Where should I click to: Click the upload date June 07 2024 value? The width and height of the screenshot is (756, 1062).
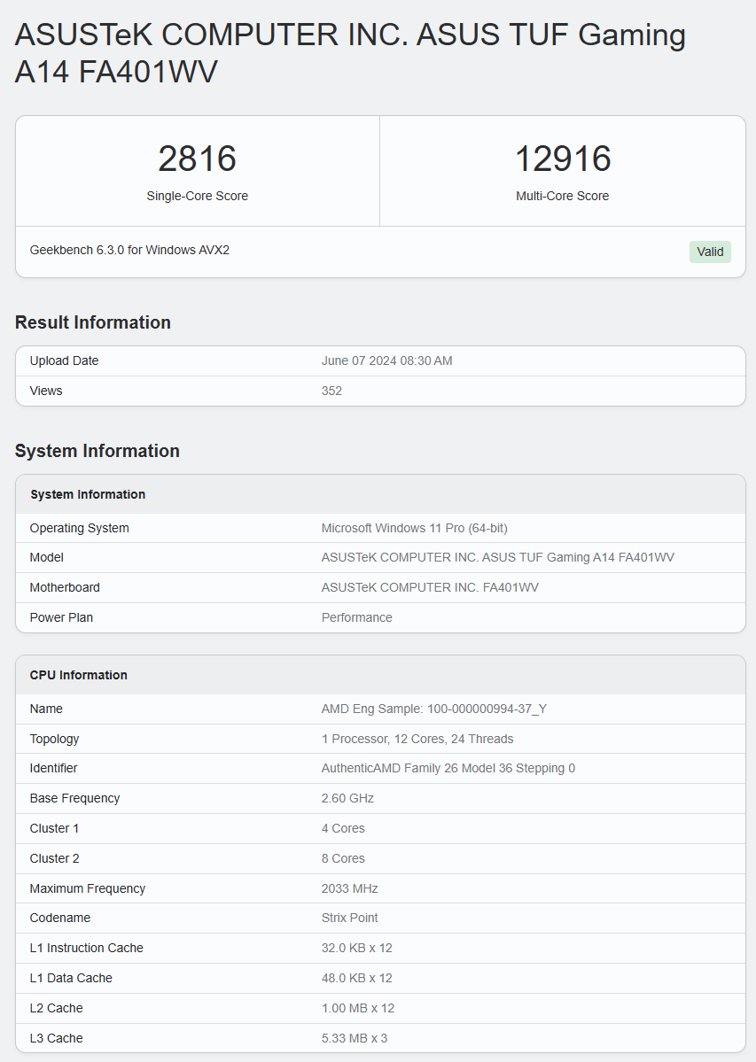pyautogui.click(x=386, y=361)
